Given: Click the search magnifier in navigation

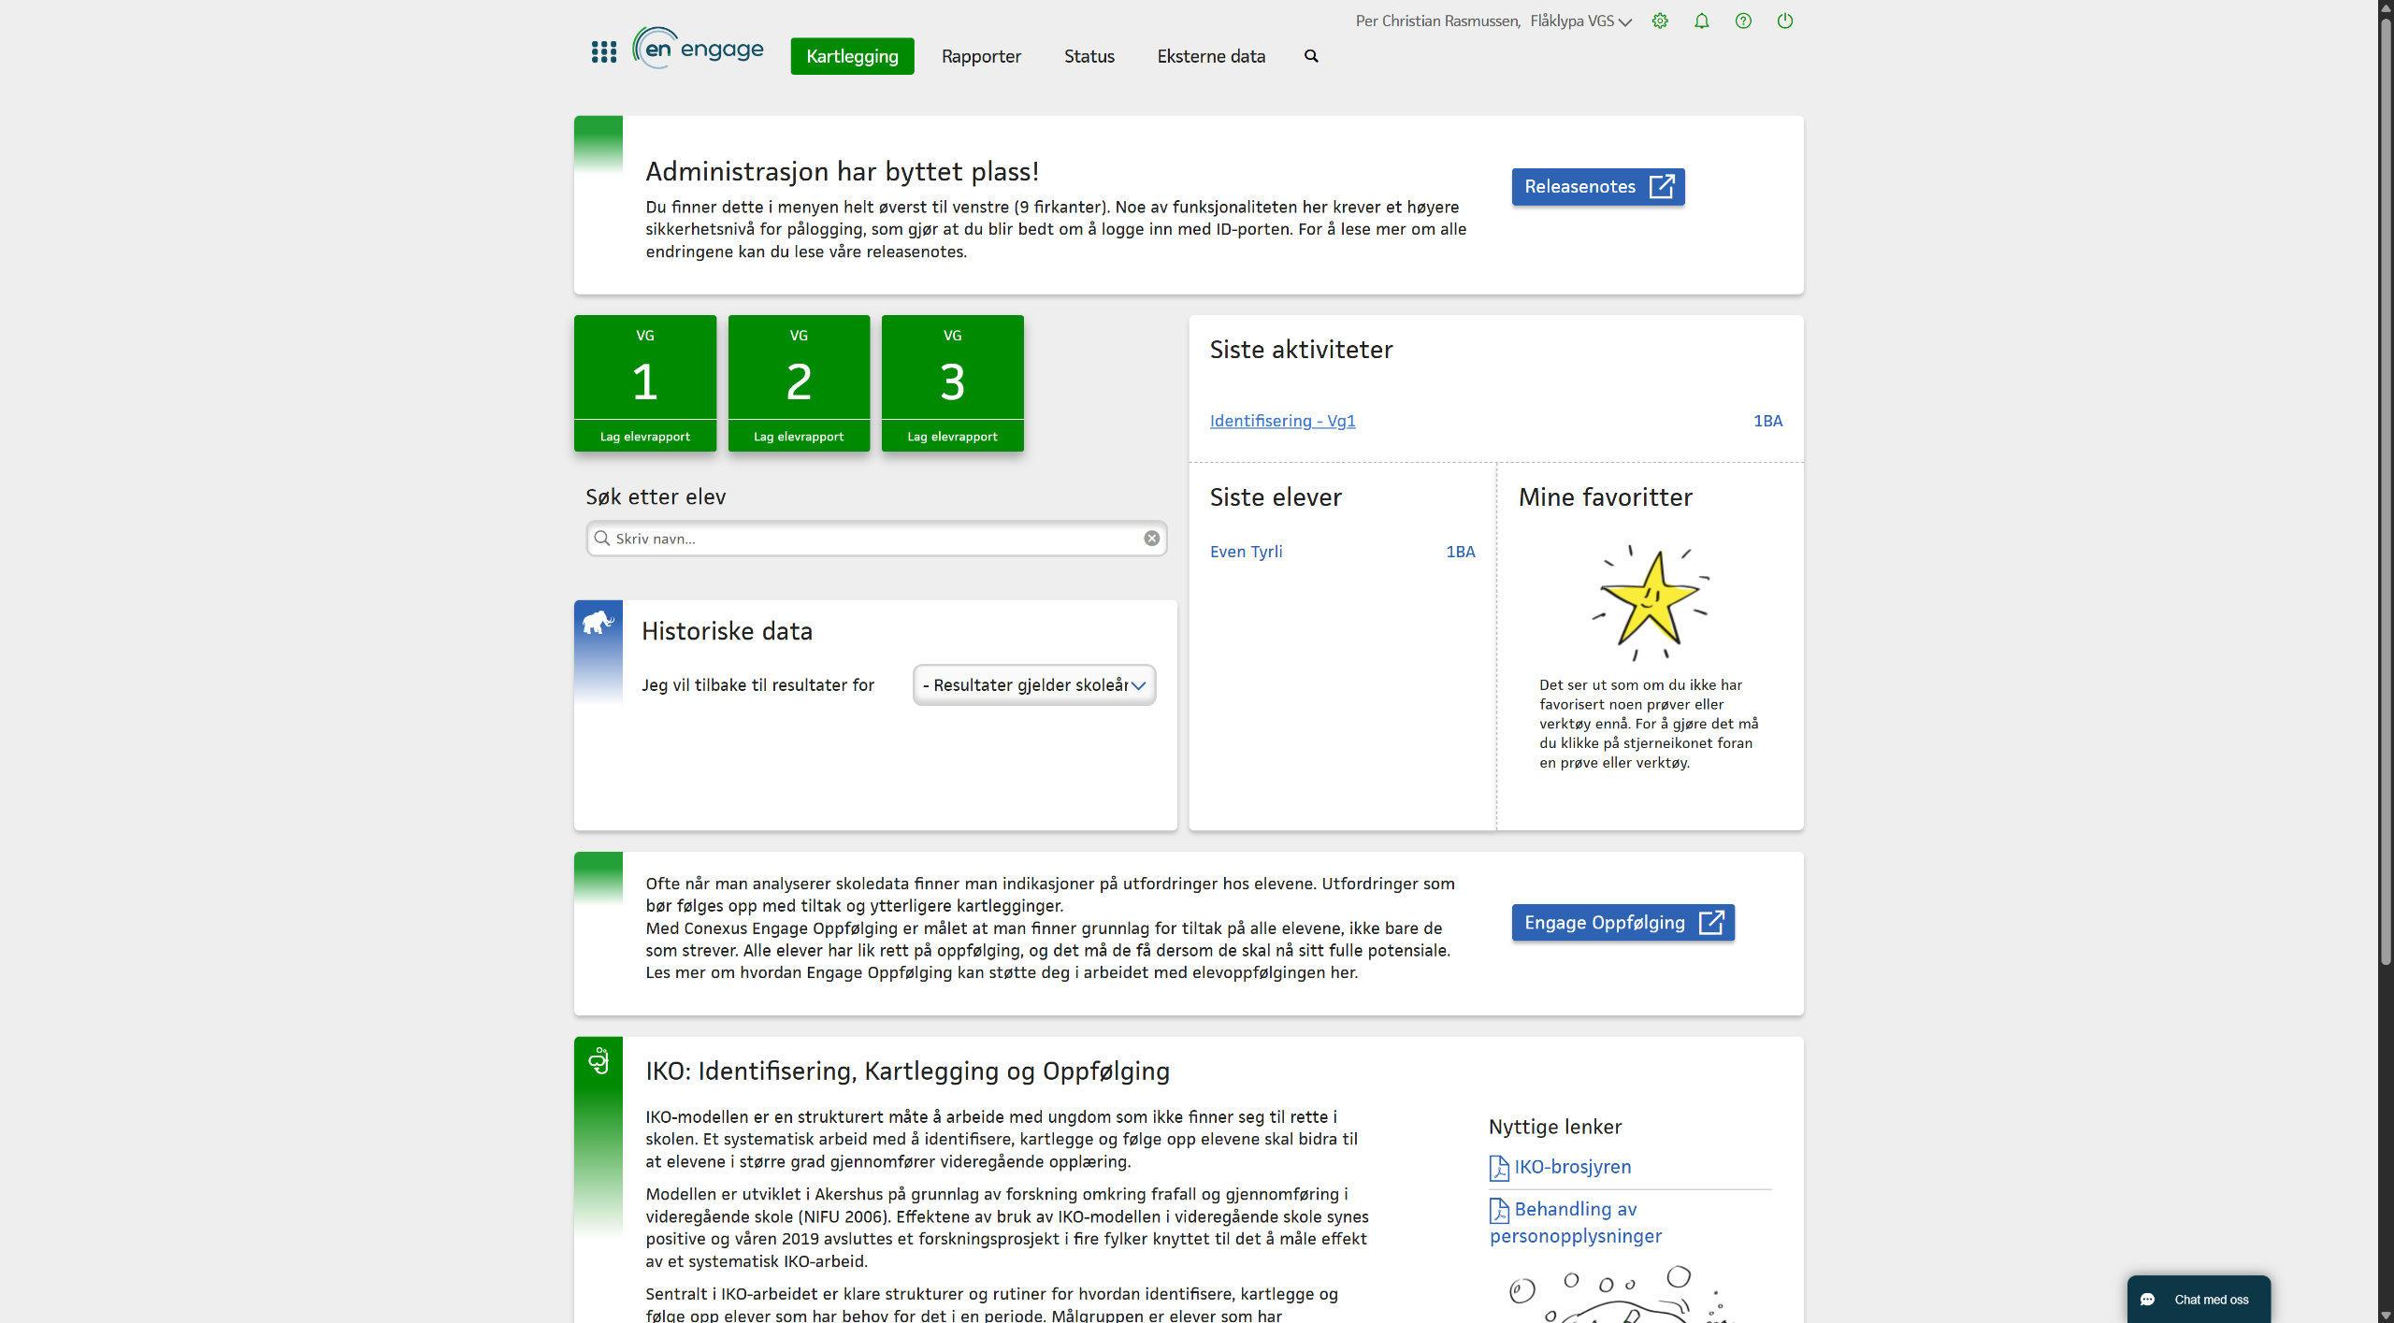Looking at the screenshot, I should click(1311, 56).
